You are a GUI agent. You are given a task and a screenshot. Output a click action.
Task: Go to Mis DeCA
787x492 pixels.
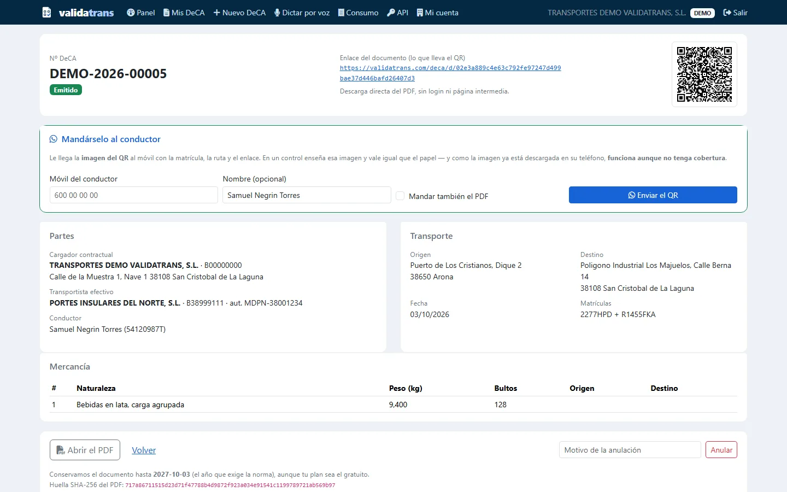(184, 13)
